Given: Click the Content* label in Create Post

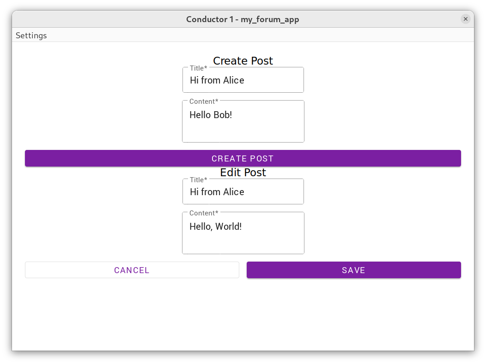Looking at the screenshot, I should (204, 101).
